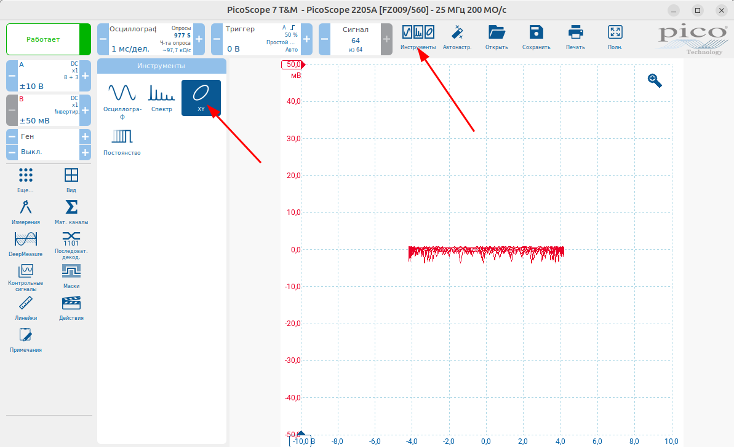Decrease timebase 1 мс/дел. with minus

point(103,39)
